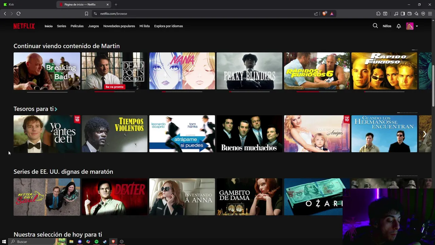Image resolution: width=435 pixels, height=245 pixels.
Task: Open the Dexter thumbnail
Action: (115, 197)
